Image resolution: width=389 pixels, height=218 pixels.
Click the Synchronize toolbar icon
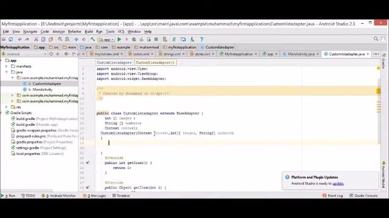coord(11,39)
